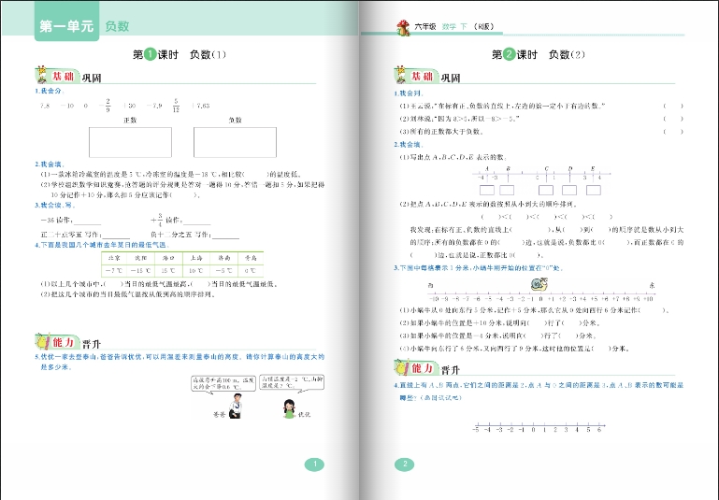719x500 pixels.
Task: Click the answer box under point E
Action: 595,190
